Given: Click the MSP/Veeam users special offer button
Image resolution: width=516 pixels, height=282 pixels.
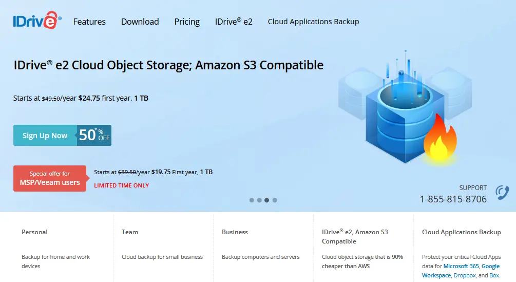Looking at the screenshot, I should [x=50, y=178].
